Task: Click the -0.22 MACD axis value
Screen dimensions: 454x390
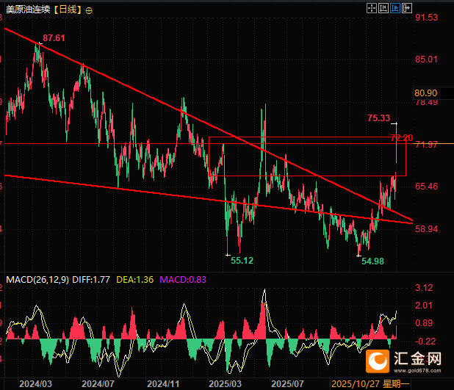Action: (425, 341)
